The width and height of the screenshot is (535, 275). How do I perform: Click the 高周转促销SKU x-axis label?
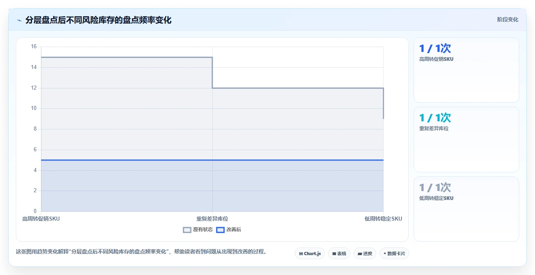(41, 219)
